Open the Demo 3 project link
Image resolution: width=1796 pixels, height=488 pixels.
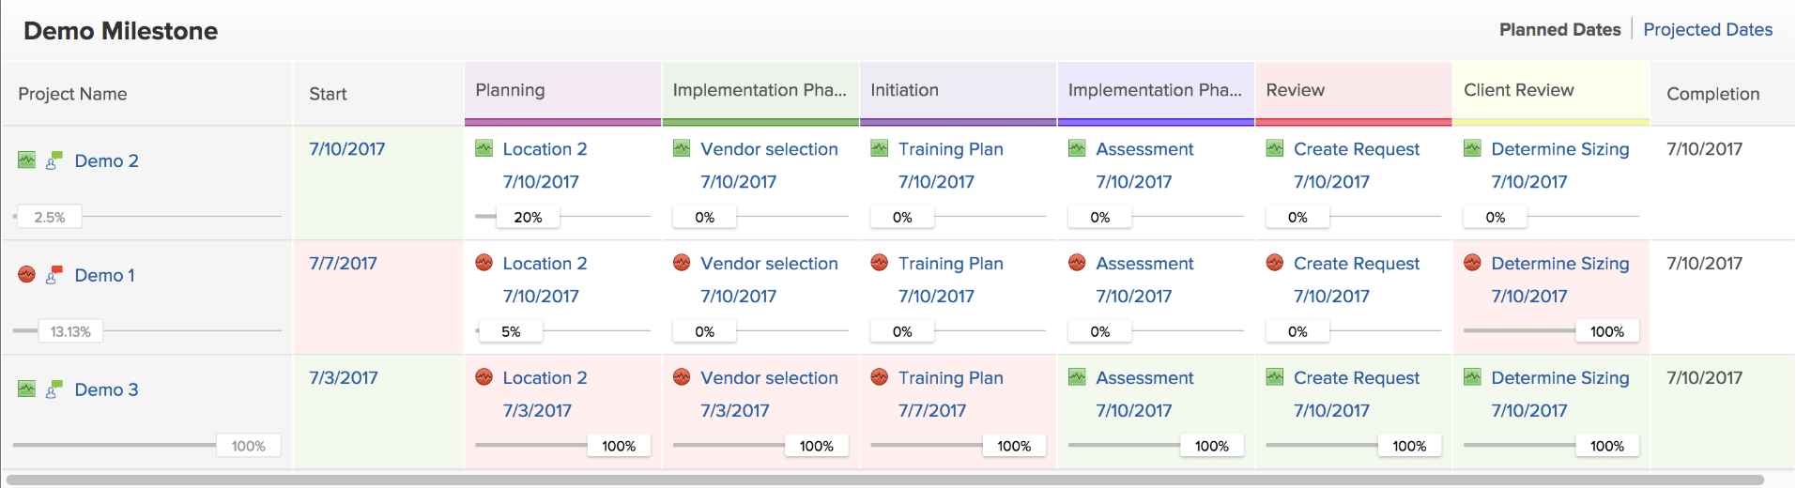coord(106,390)
